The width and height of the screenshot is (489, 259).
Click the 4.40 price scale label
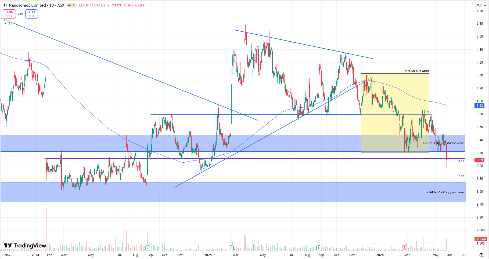pyautogui.click(x=480, y=75)
